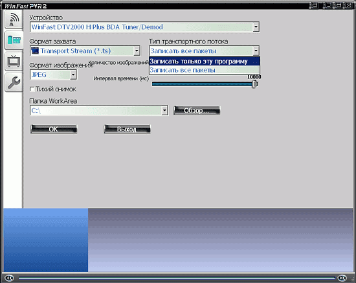Screen dimensions: 356x283
Task: Click the rewind arrow at bottom-left bar
Action: point(9,278)
